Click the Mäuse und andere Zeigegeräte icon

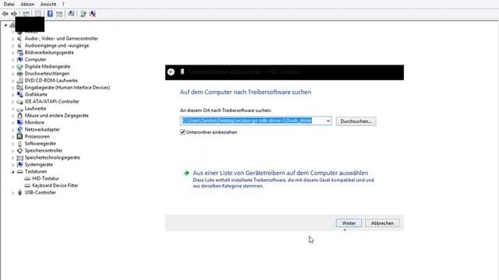coord(19,115)
